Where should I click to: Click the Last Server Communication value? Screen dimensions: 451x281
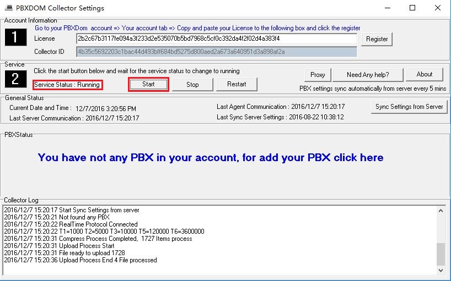[x=112, y=118]
